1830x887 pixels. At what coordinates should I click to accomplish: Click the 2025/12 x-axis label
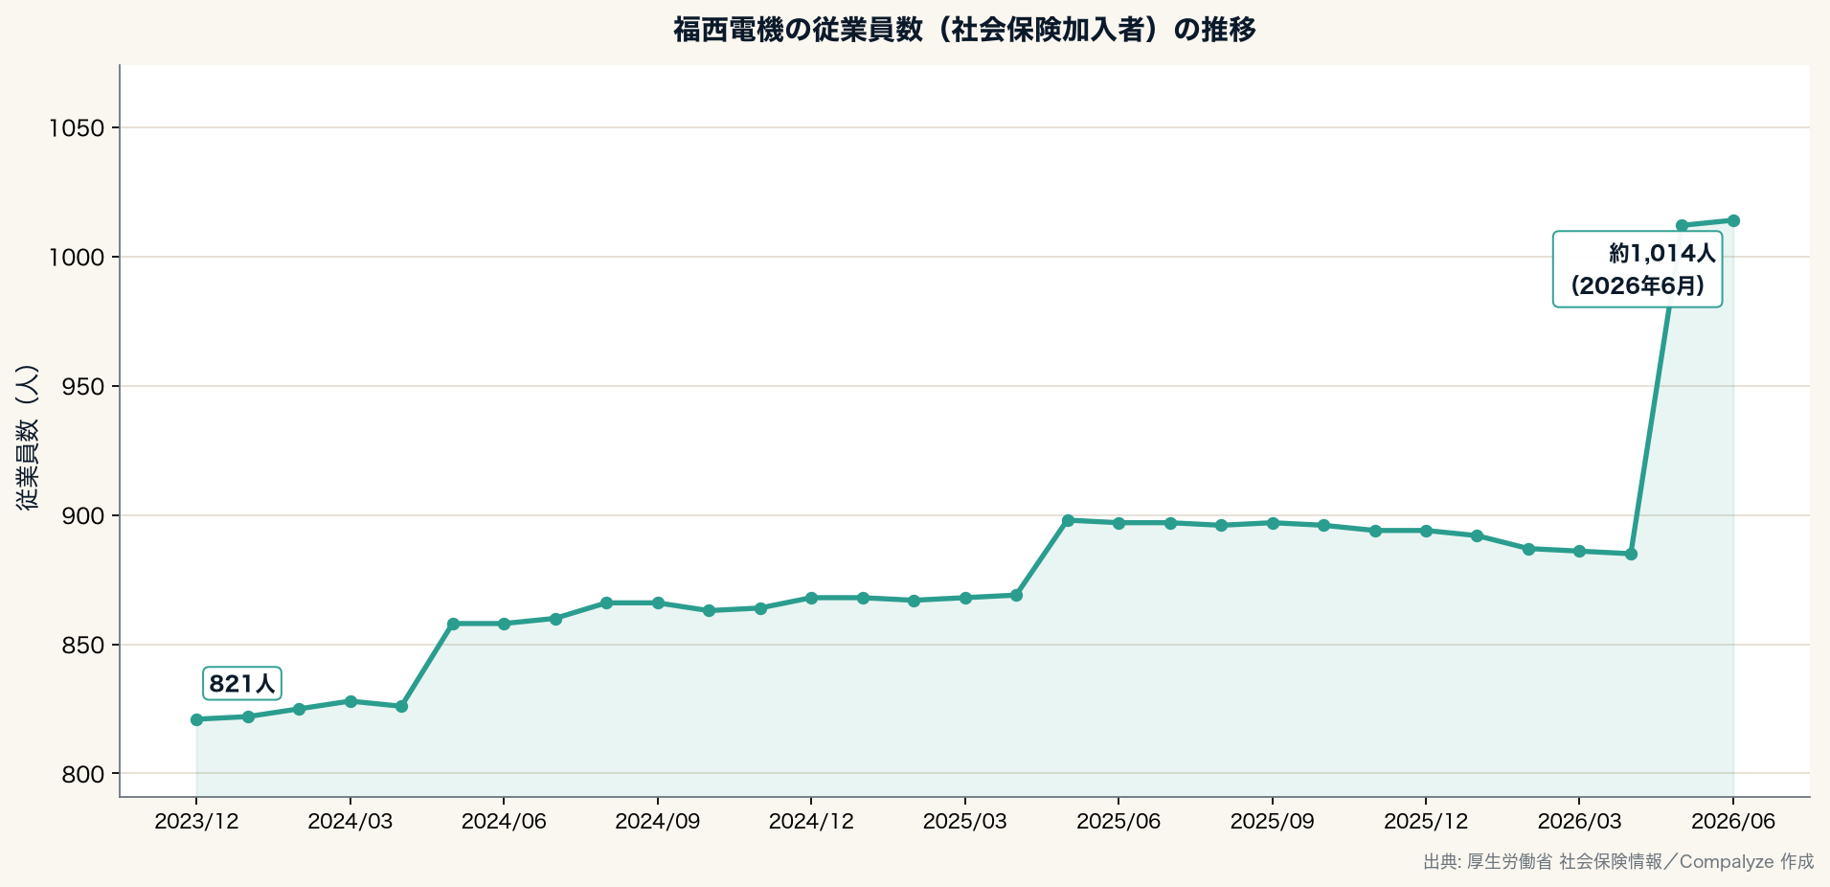(x=1426, y=821)
